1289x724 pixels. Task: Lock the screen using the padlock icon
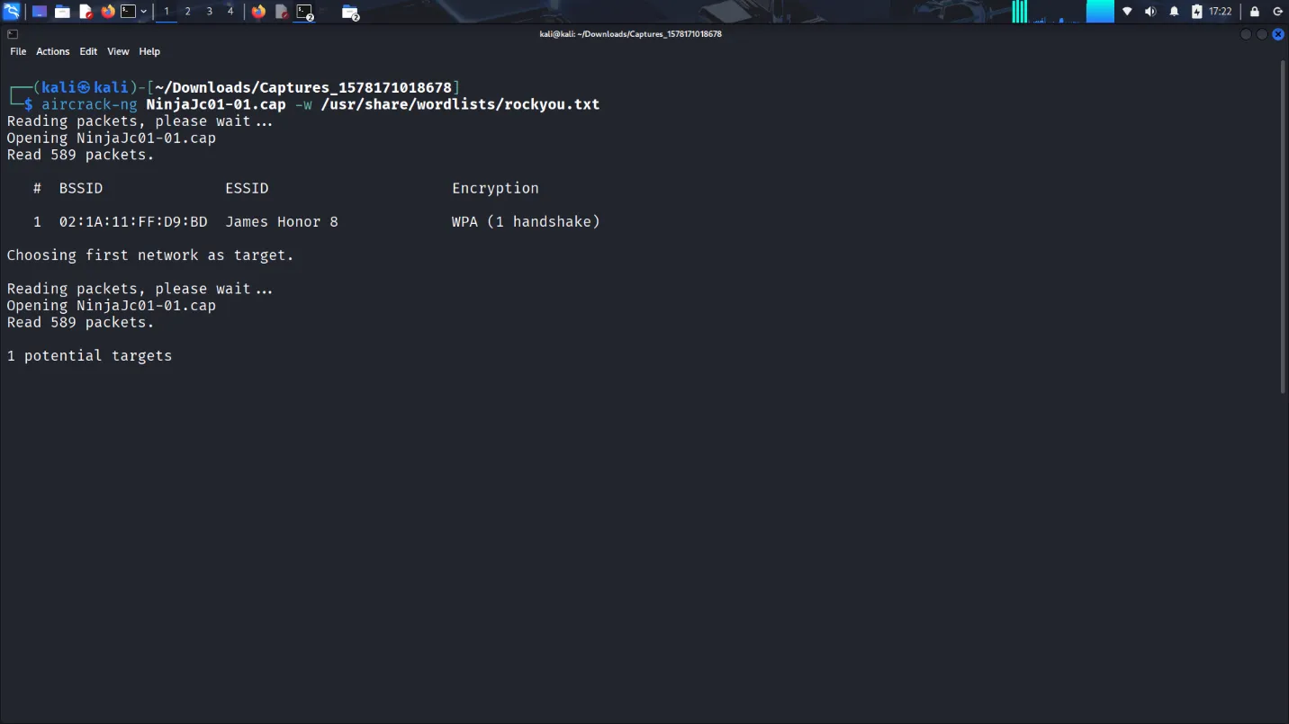click(1255, 12)
